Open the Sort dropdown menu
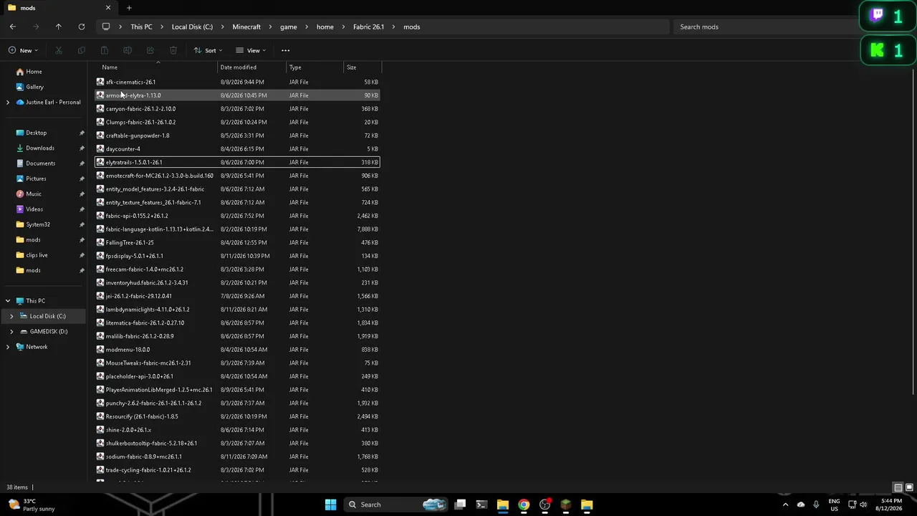 point(208,50)
